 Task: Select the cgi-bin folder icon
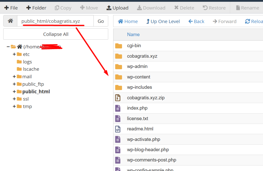[119, 46]
